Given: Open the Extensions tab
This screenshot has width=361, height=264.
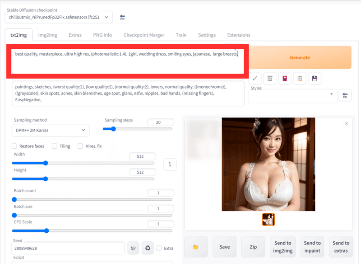Looking at the screenshot, I should (239, 35).
